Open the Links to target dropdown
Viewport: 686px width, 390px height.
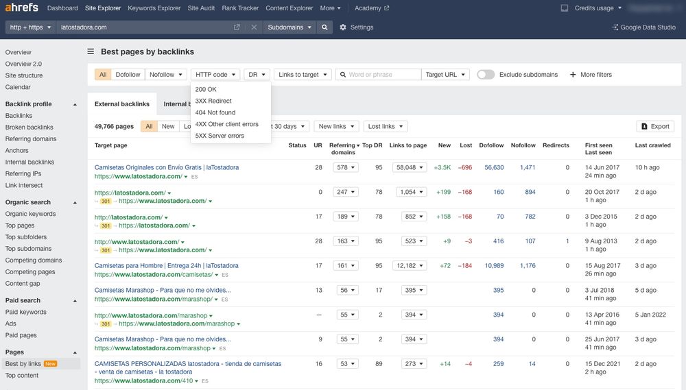click(303, 74)
